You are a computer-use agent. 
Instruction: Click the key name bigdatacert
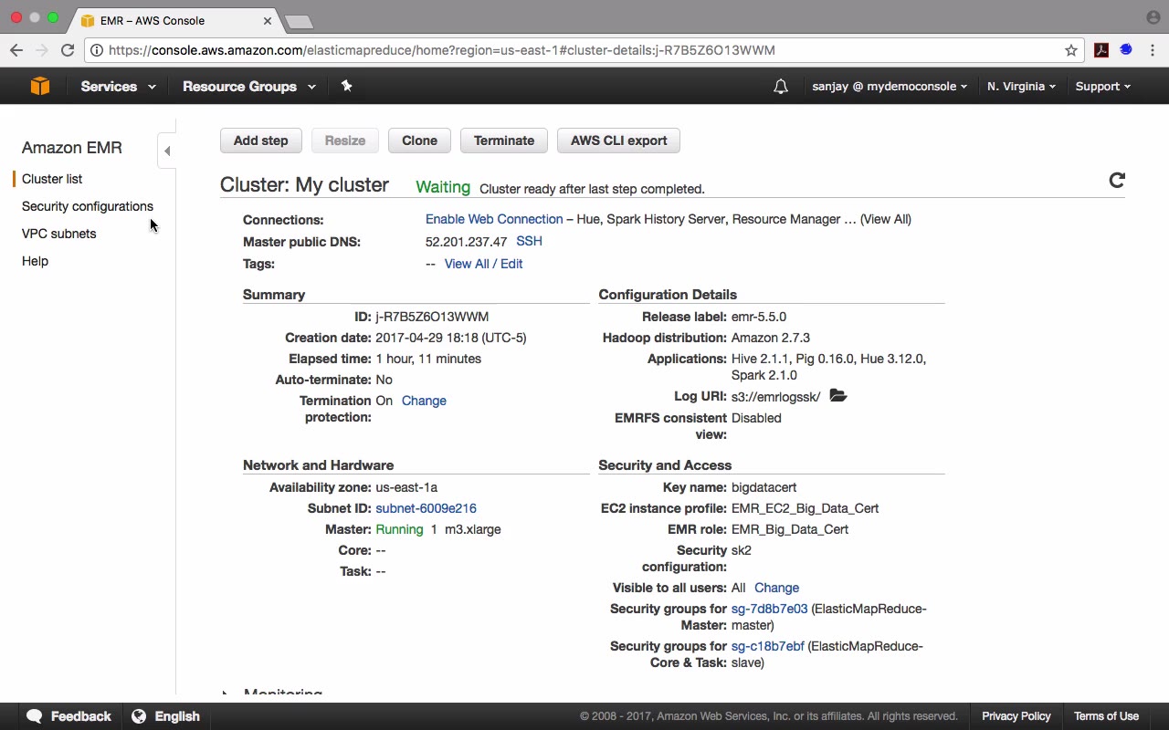coord(764,487)
